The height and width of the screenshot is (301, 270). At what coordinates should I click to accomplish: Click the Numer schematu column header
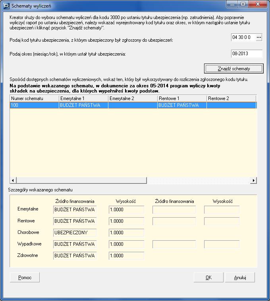click(x=34, y=98)
